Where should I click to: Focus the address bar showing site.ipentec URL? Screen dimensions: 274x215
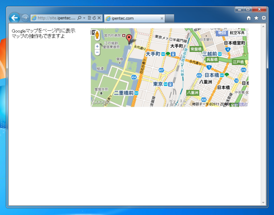(57, 18)
